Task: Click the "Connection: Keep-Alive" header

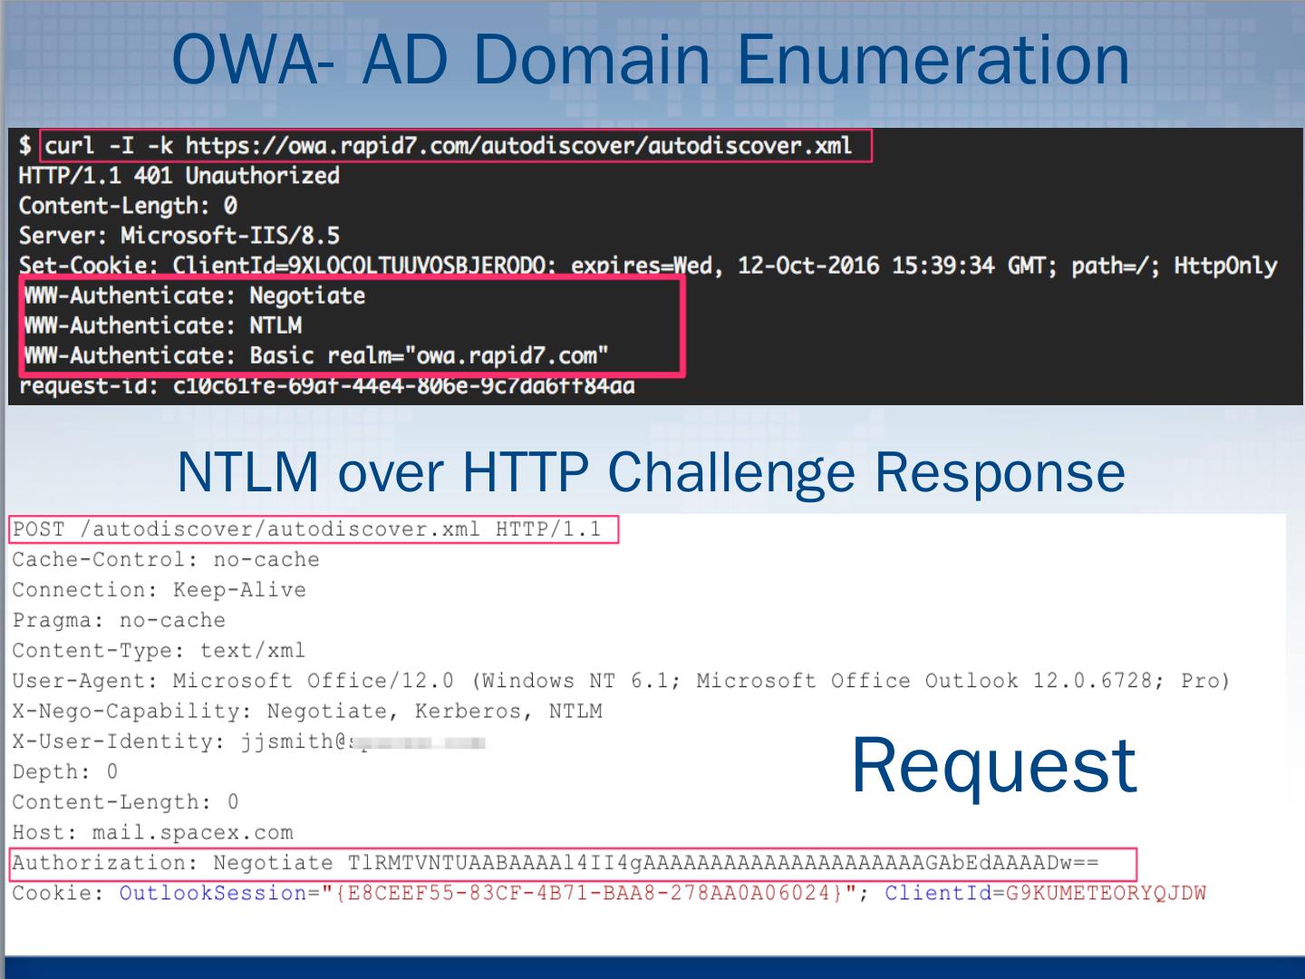Action: (x=159, y=590)
